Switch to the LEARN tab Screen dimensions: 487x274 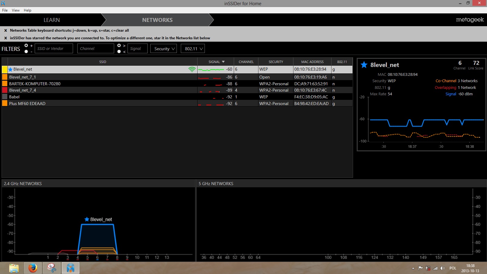click(x=51, y=20)
